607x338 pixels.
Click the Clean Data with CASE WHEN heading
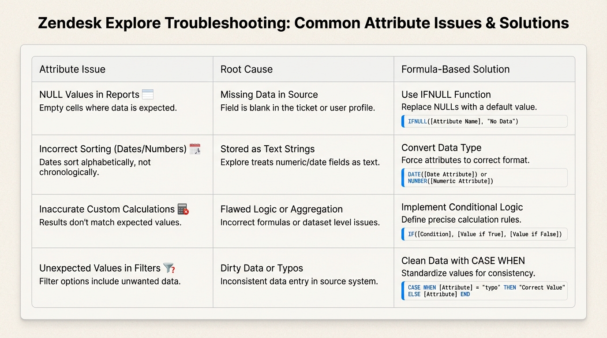pos(463,261)
